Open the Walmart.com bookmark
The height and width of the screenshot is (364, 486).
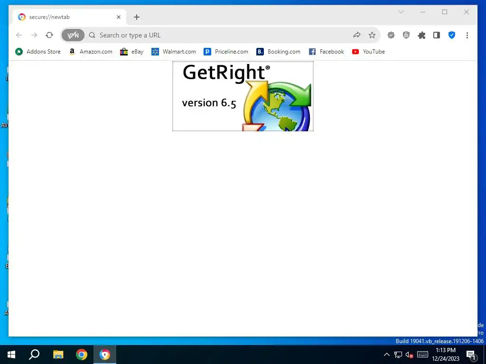tap(174, 52)
